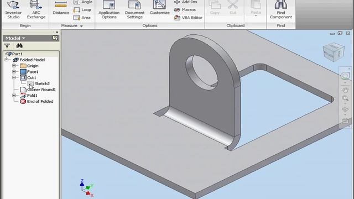
Task: Select the Look At tool on navigation bar
Action: tap(345, 121)
